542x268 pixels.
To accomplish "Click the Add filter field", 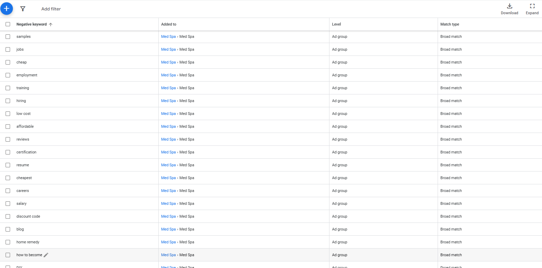I will [x=51, y=9].
